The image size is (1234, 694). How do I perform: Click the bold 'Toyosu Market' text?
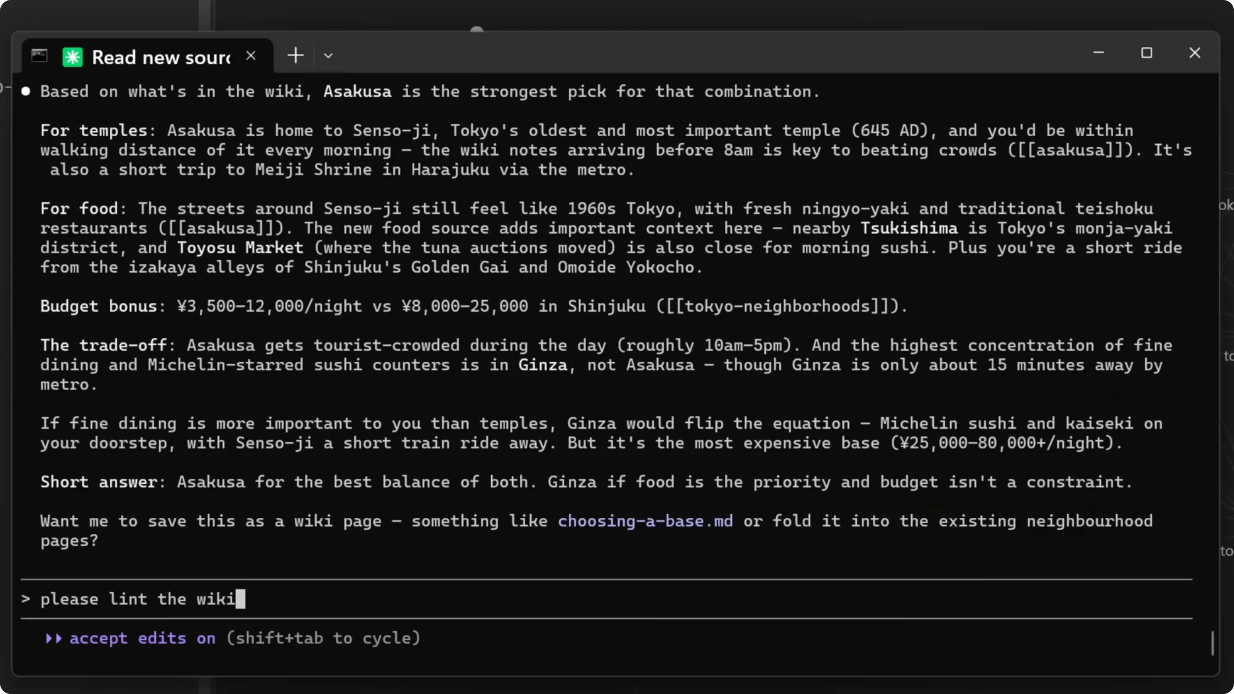click(x=240, y=247)
